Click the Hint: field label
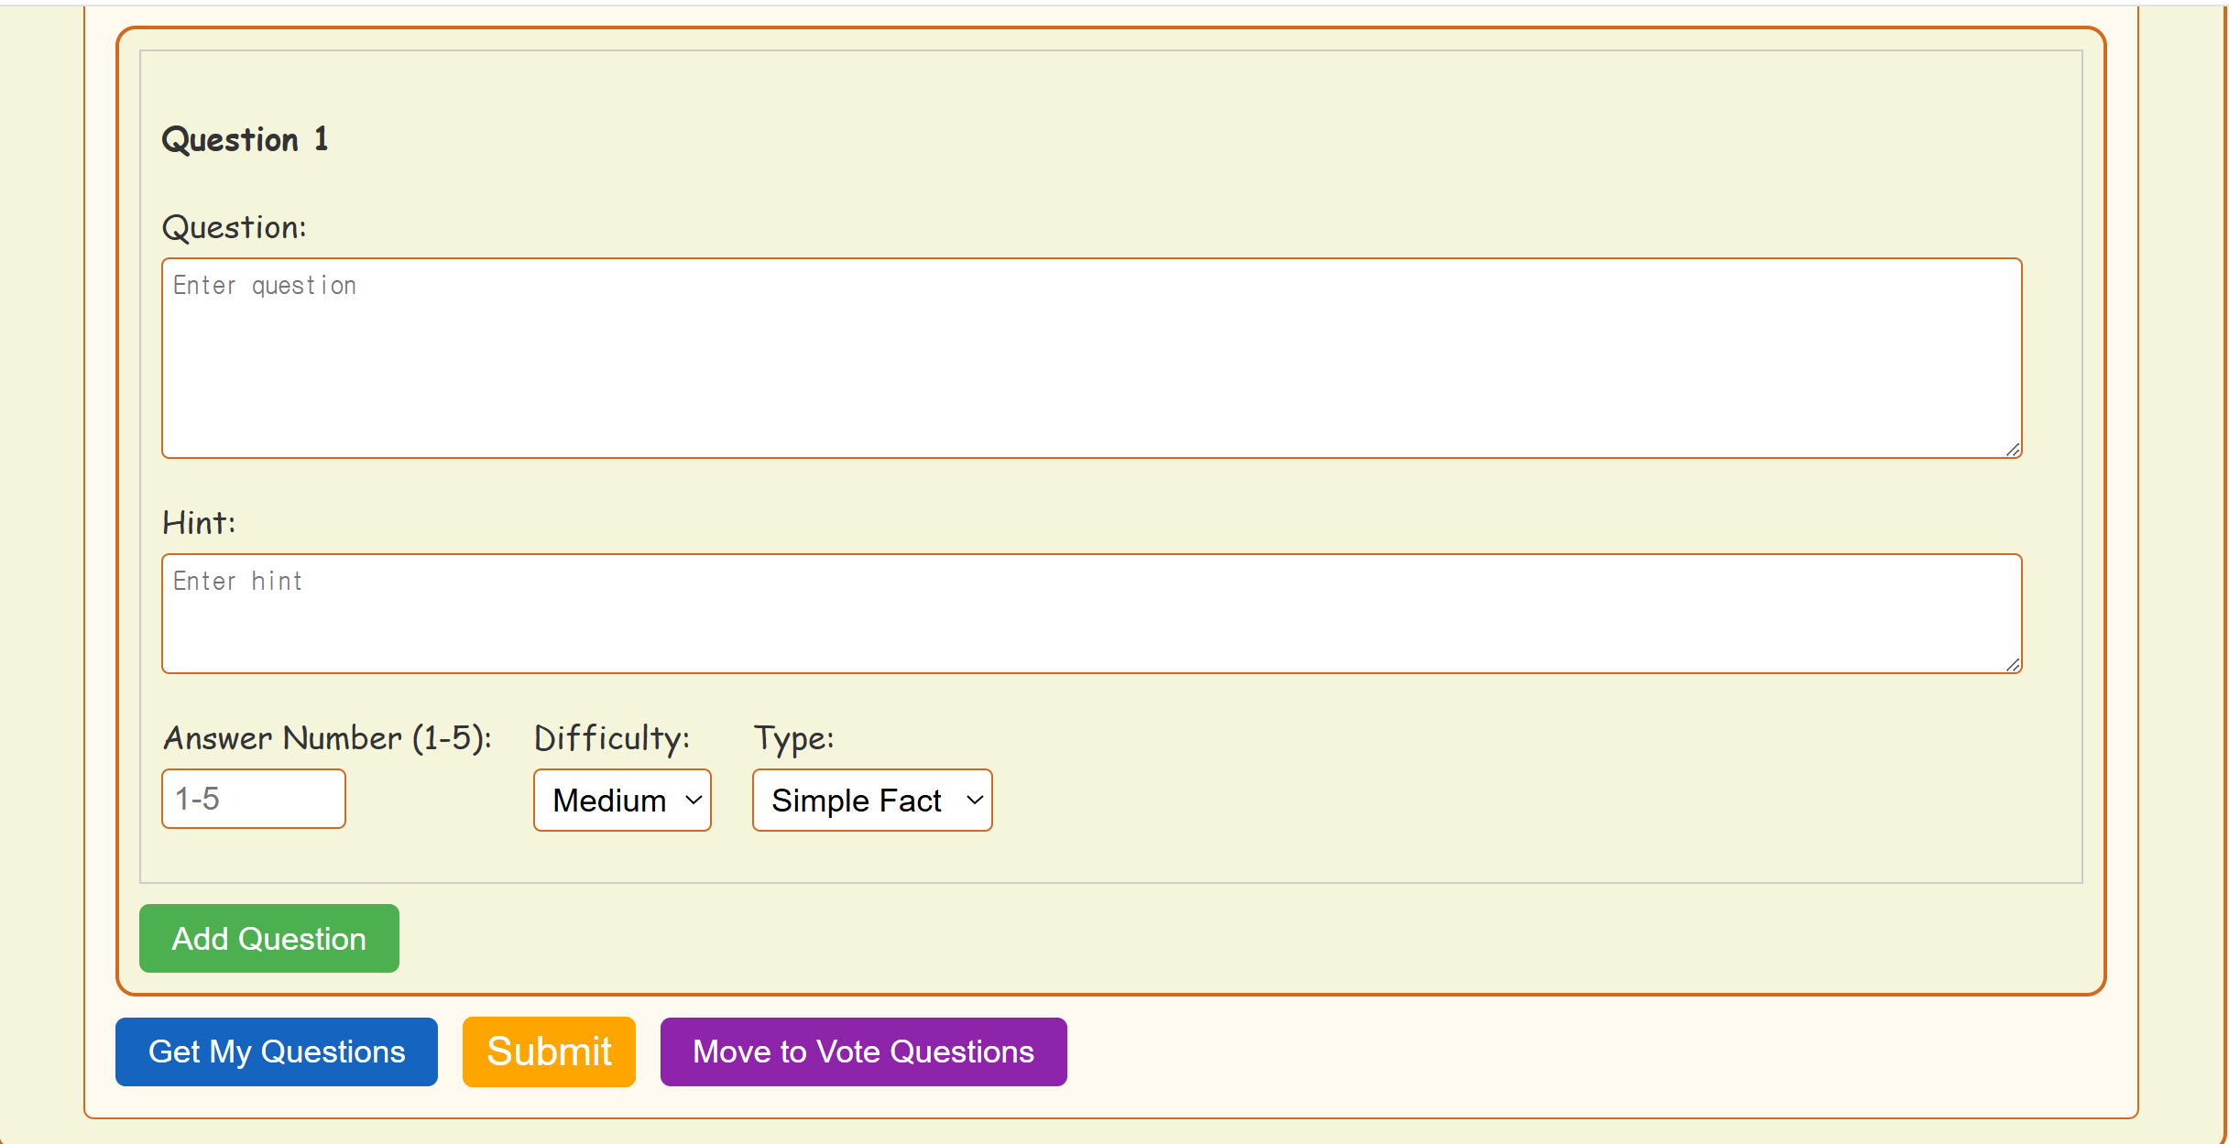Screen dimensions: 2229x1144 pos(199,523)
